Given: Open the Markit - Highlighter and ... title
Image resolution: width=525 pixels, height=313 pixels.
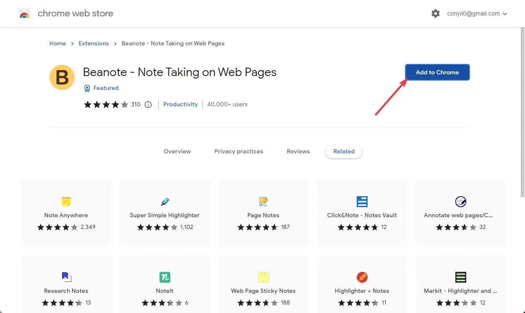Looking at the screenshot, I should pyautogui.click(x=460, y=291).
